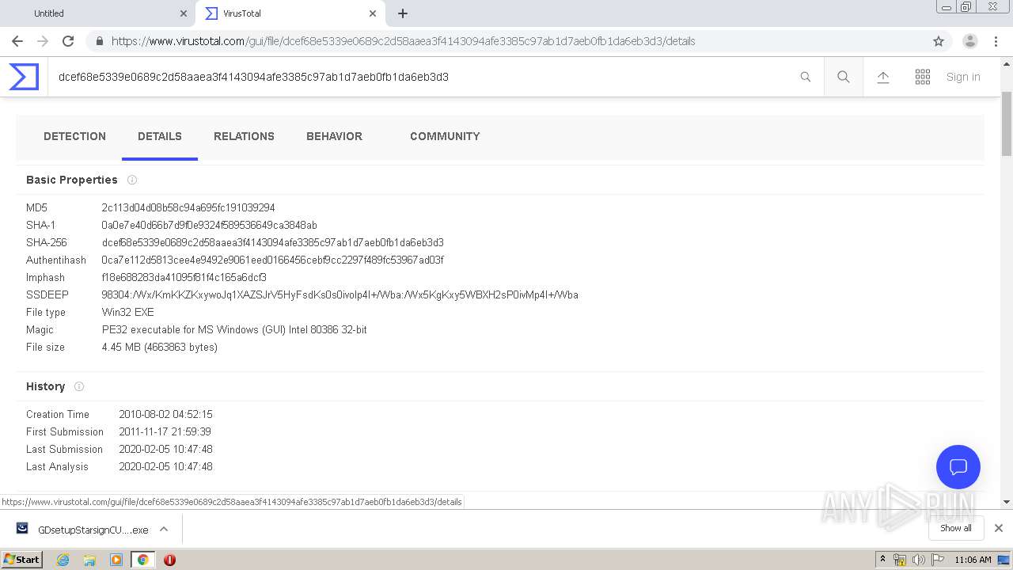Click Creation Time 2010-08-02 value
Viewport: 1013px width, 570px height.
[165, 414]
